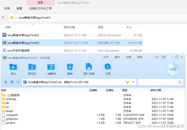Open the 压缩的文件夹工具 ribbon tab
Image resolution: width=187 pixels, height=130 pixels.
(x=40, y=8)
